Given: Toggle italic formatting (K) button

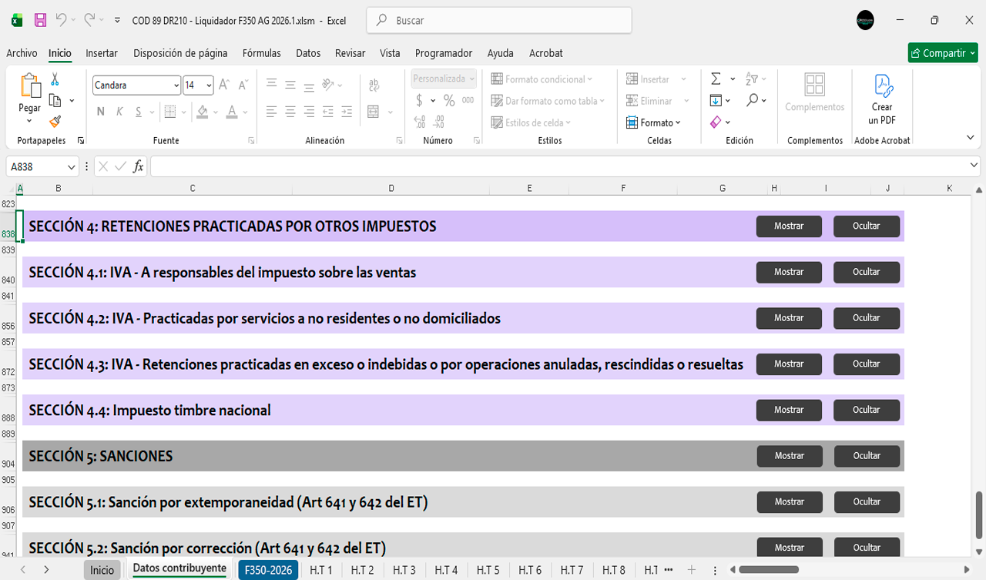Looking at the screenshot, I should coord(119,112).
